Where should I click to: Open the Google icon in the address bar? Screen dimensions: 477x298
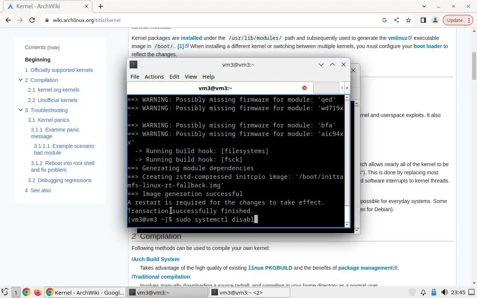click(x=385, y=20)
